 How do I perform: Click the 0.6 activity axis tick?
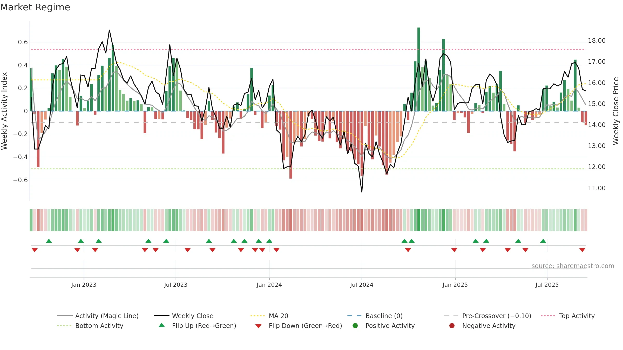(x=23, y=42)
